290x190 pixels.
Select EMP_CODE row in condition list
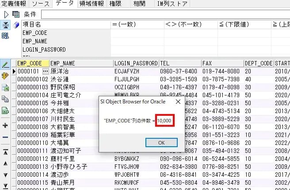tap(35, 33)
